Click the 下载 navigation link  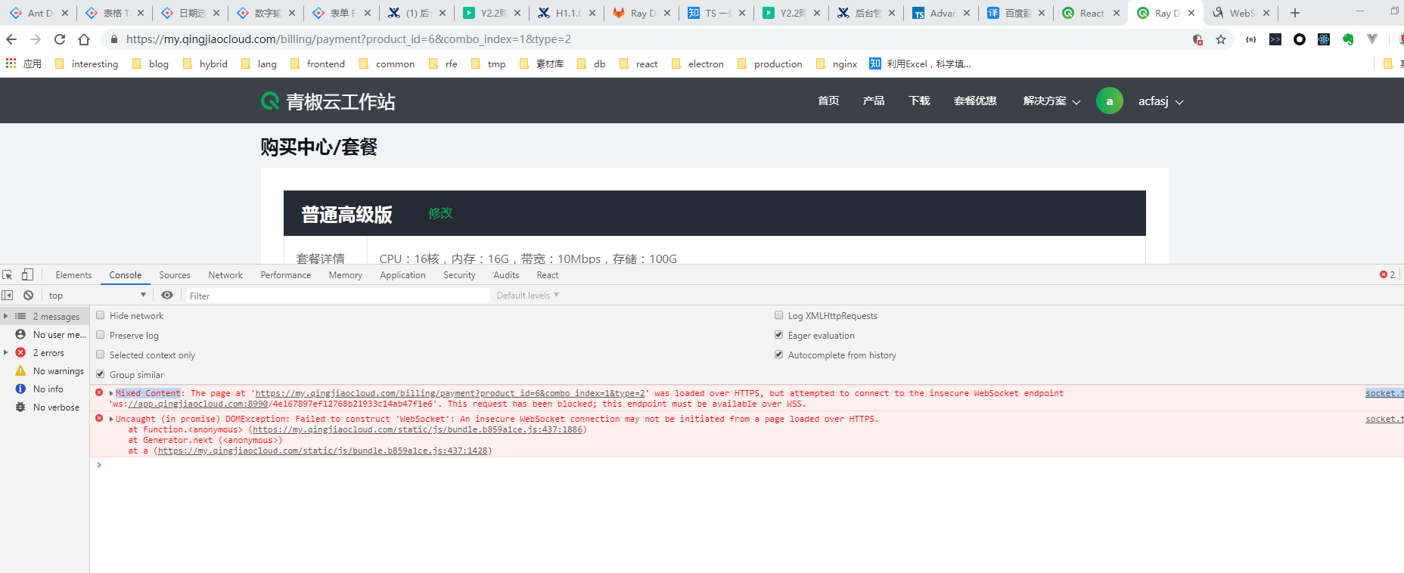tap(919, 101)
